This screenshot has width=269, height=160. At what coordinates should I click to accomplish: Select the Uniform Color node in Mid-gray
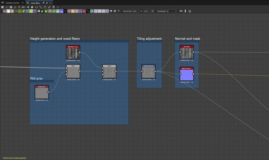click(42, 92)
